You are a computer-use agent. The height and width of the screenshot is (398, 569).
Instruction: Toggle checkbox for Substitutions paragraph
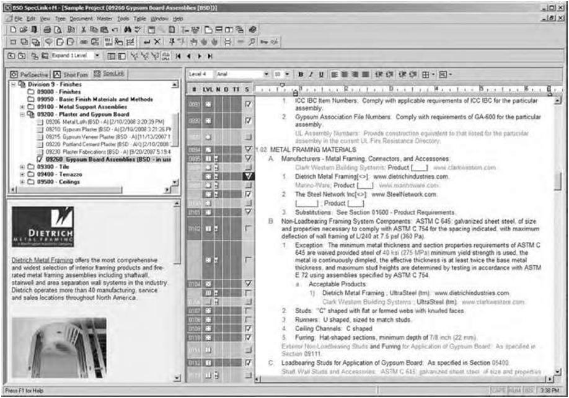coord(248,212)
